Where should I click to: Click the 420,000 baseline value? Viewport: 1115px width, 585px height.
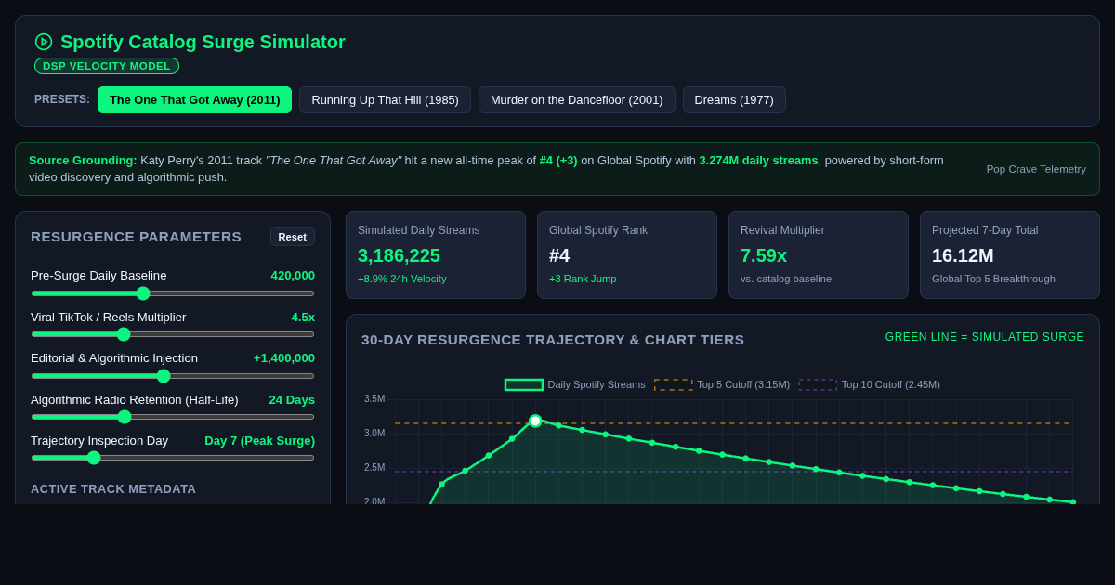(293, 276)
